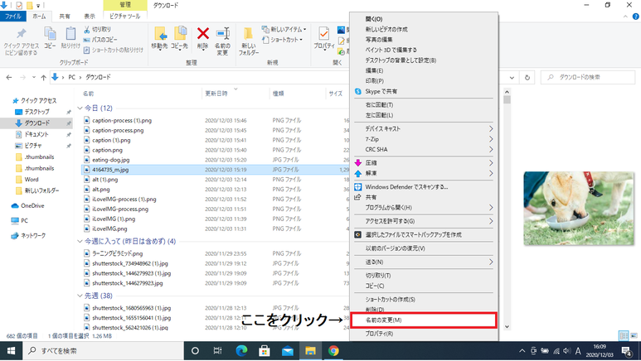Select file eating-dog.jpg
The image size is (641, 361).
coord(111,160)
